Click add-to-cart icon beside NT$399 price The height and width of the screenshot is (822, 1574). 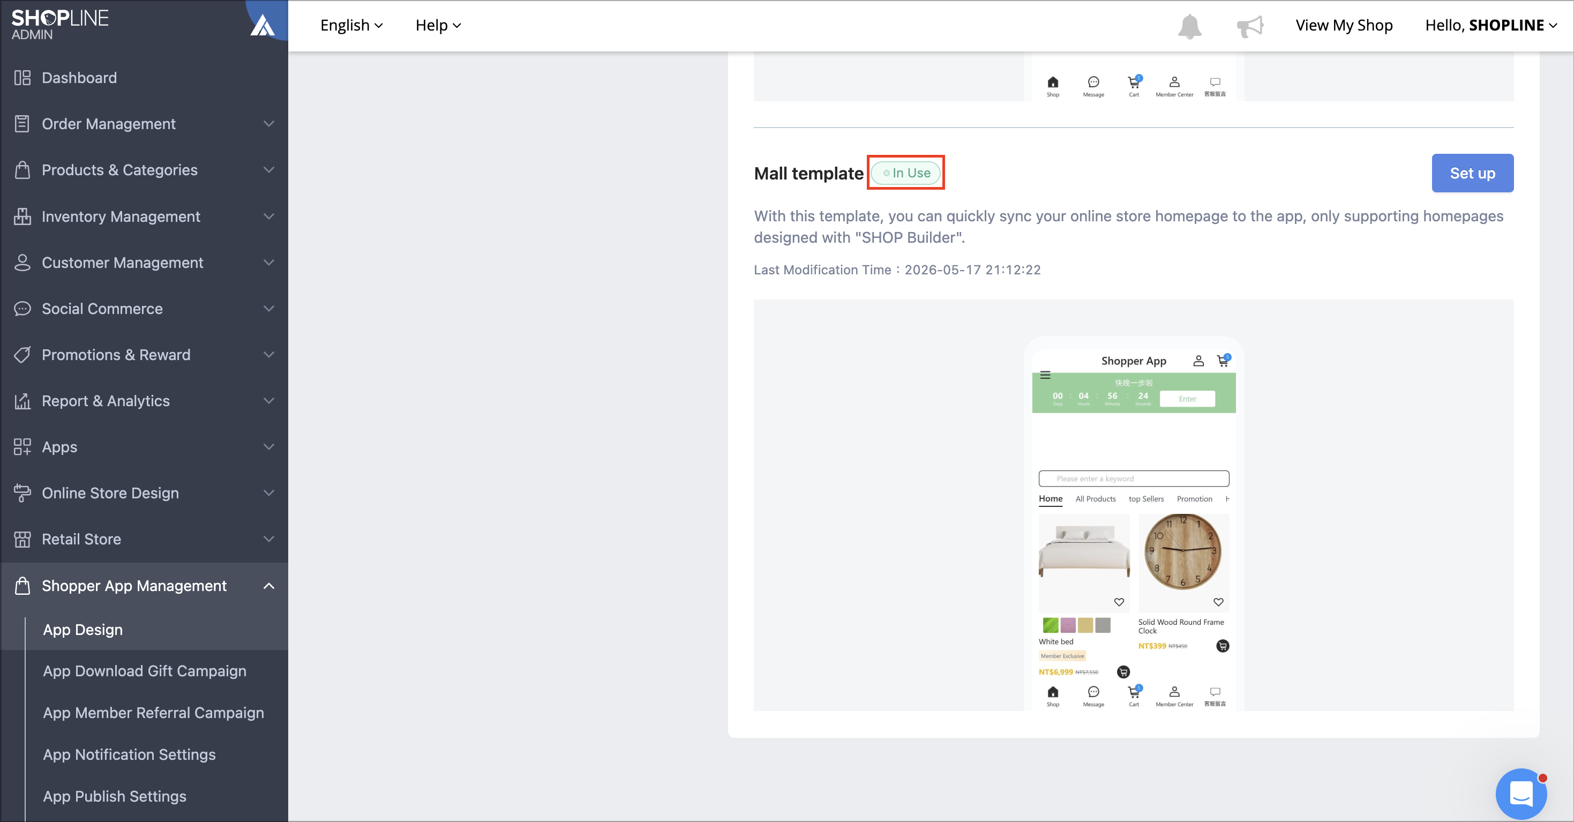click(x=1223, y=646)
